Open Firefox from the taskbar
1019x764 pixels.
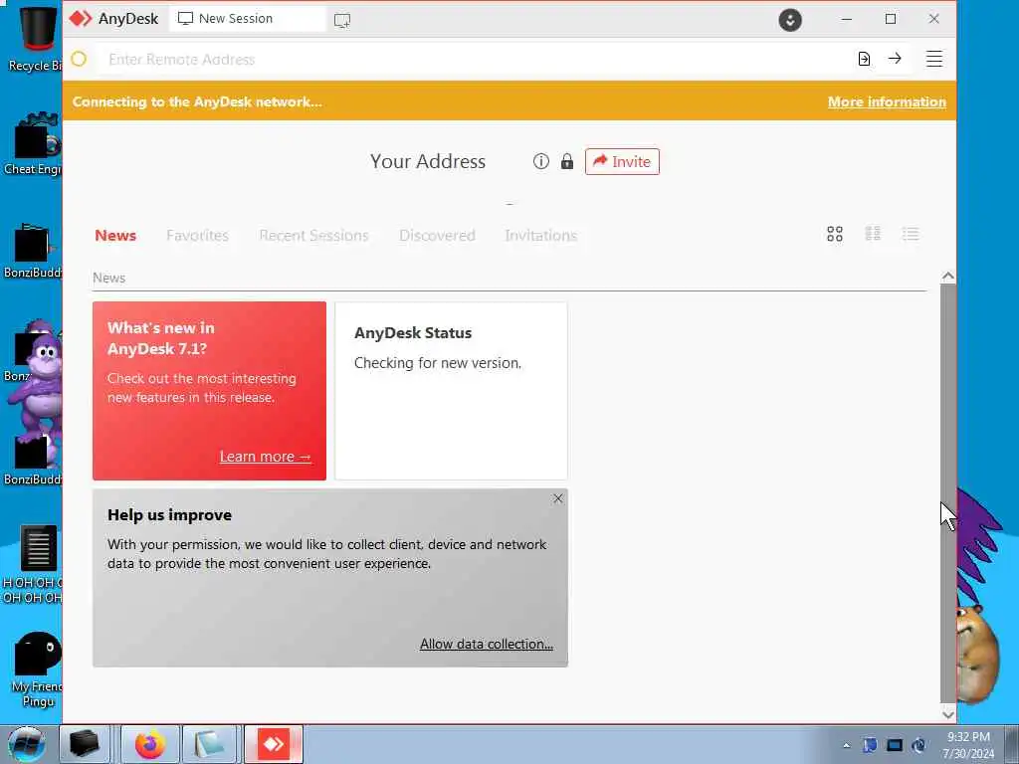(150, 744)
